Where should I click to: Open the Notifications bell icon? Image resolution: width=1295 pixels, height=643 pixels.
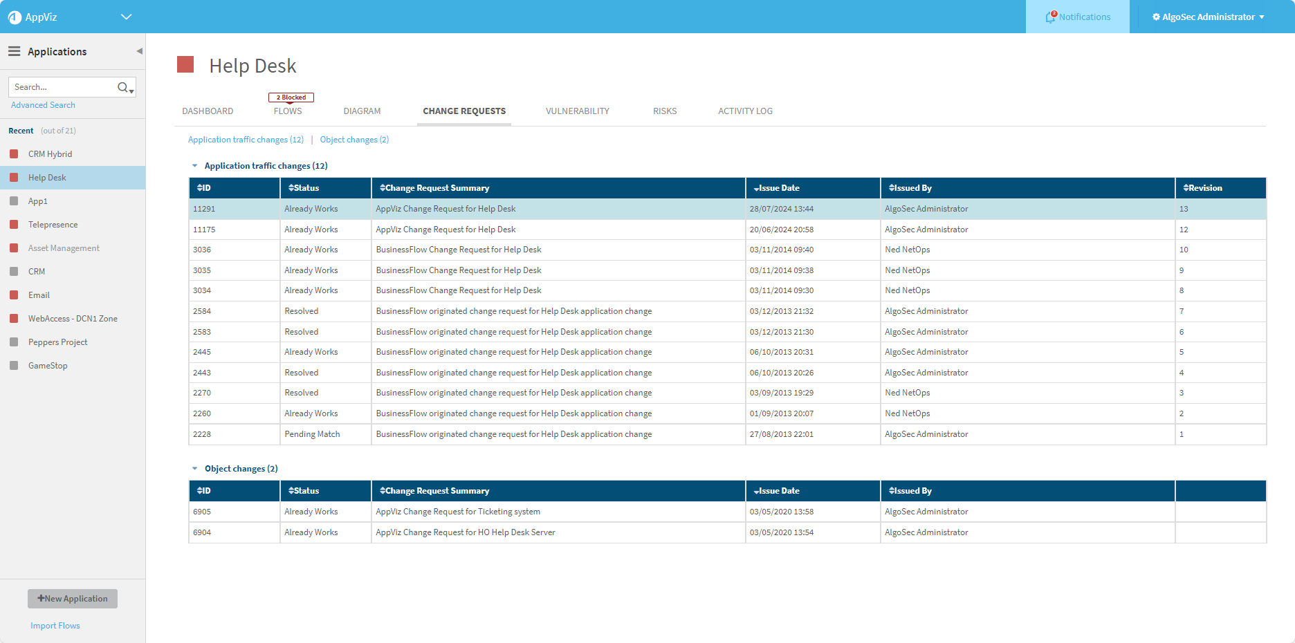coord(1051,17)
